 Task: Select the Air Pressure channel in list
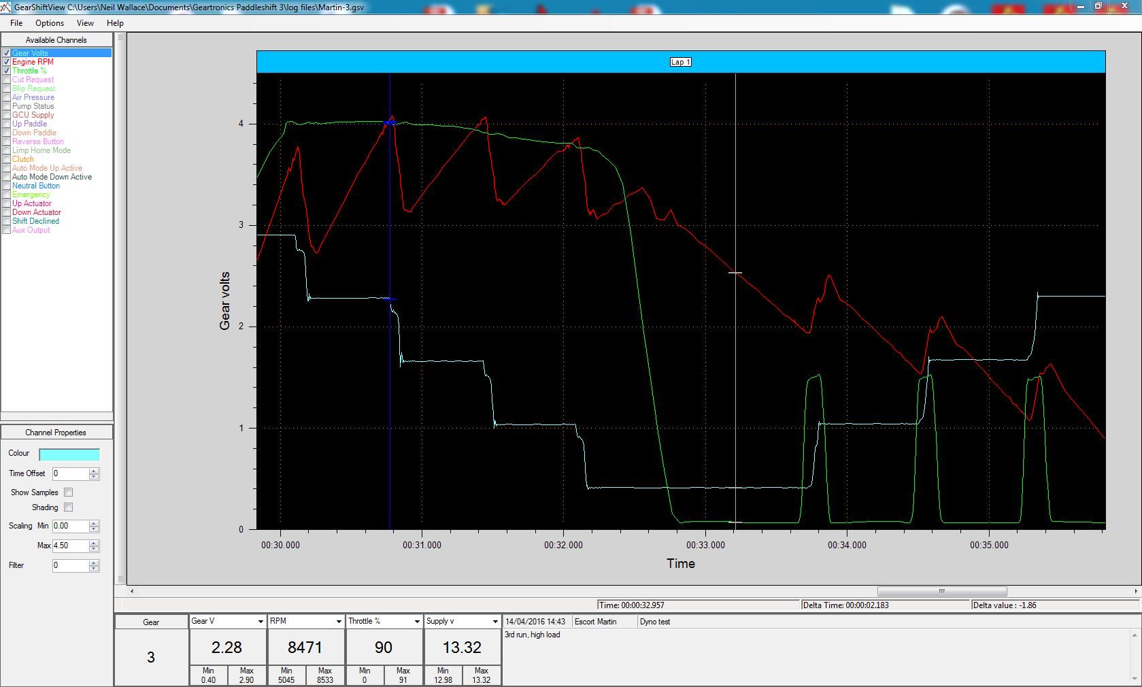click(33, 97)
